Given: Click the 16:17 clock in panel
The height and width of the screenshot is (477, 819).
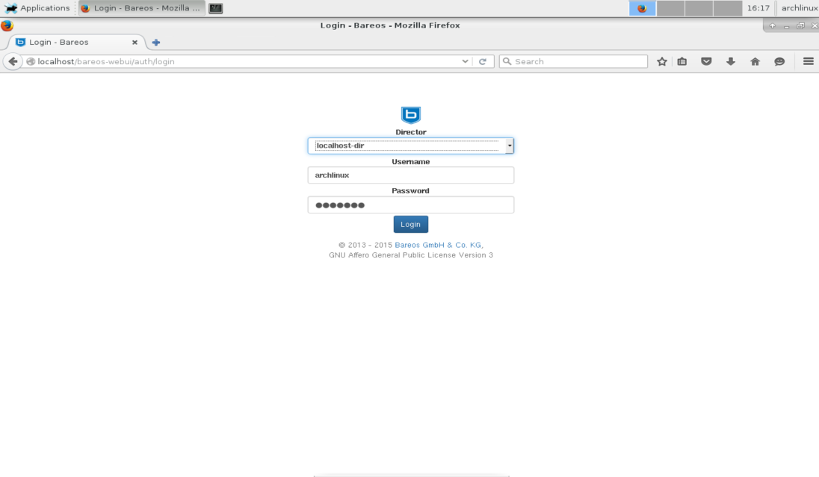Looking at the screenshot, I should click(x=758, y=7).
